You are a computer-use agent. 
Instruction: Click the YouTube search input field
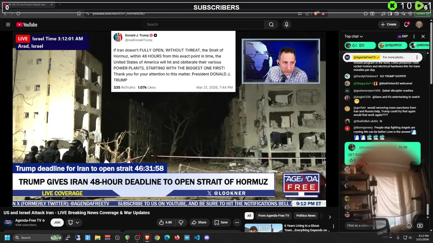204,24
